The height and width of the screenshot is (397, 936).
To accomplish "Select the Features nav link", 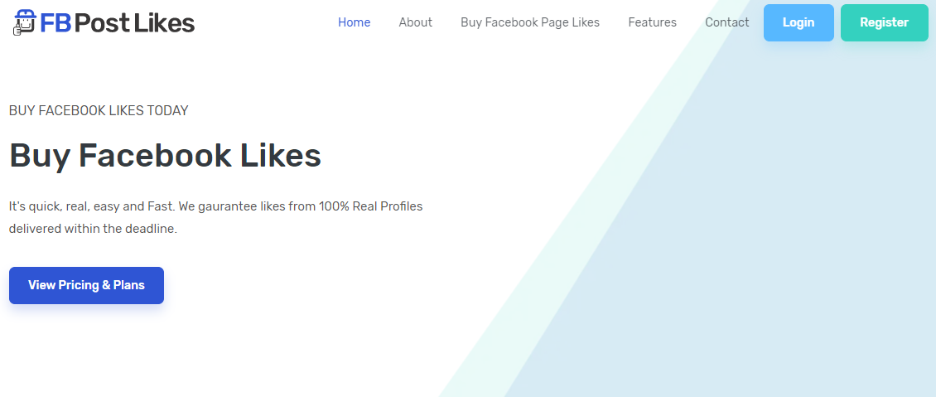I will 653,22.
